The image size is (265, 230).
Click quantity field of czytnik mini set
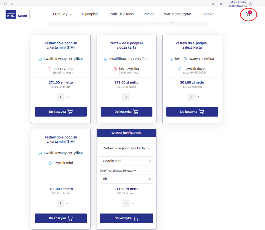(61, 203)
